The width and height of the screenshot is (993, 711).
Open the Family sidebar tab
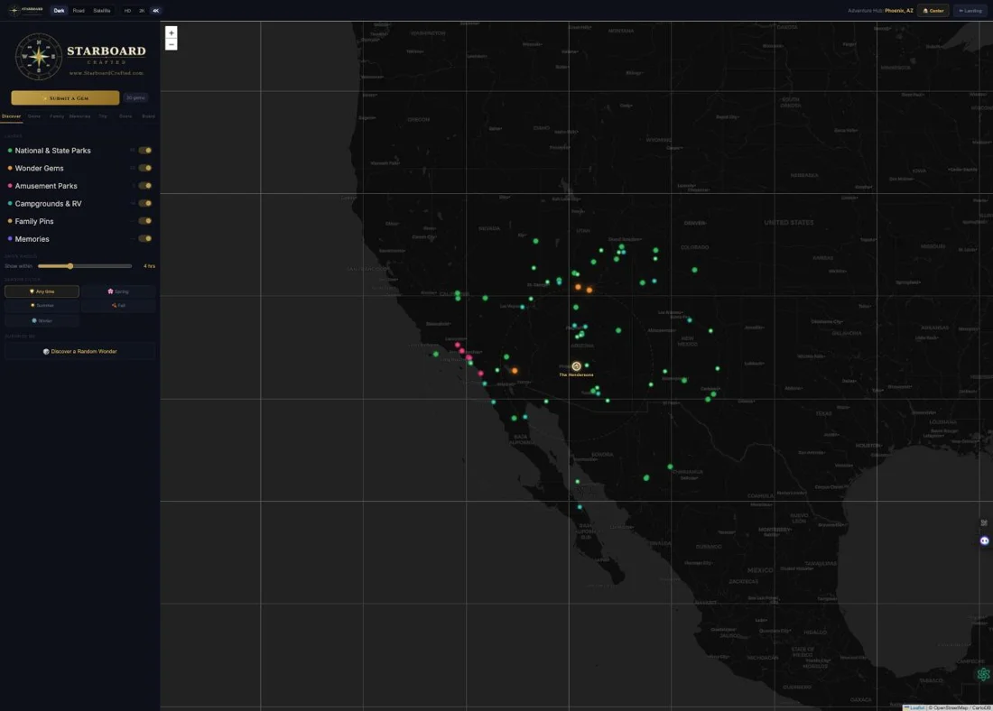pos(57,116)
